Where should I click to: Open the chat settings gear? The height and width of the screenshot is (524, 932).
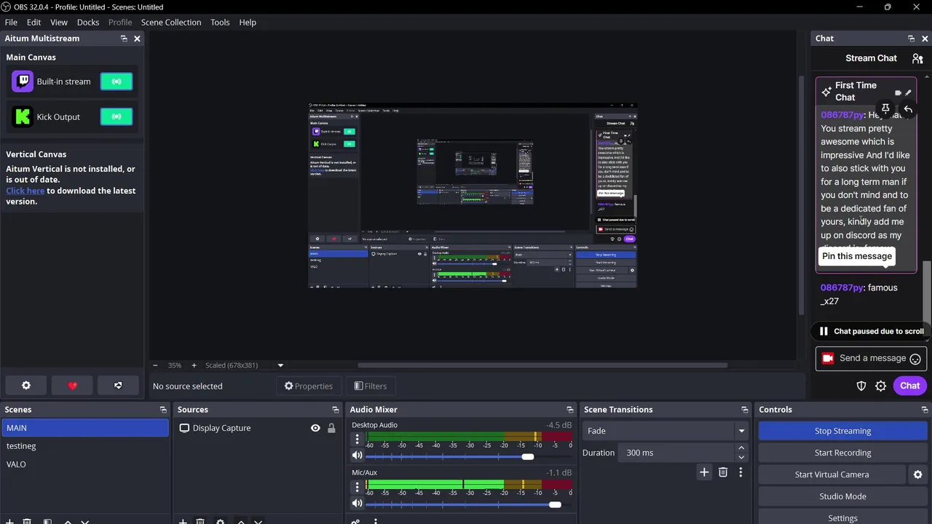880,386
